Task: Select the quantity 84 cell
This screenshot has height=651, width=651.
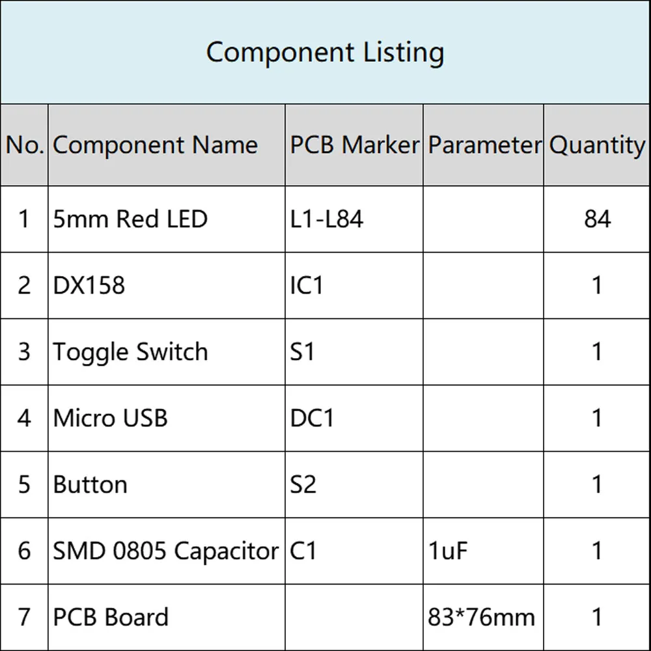Action: (596, 219)
